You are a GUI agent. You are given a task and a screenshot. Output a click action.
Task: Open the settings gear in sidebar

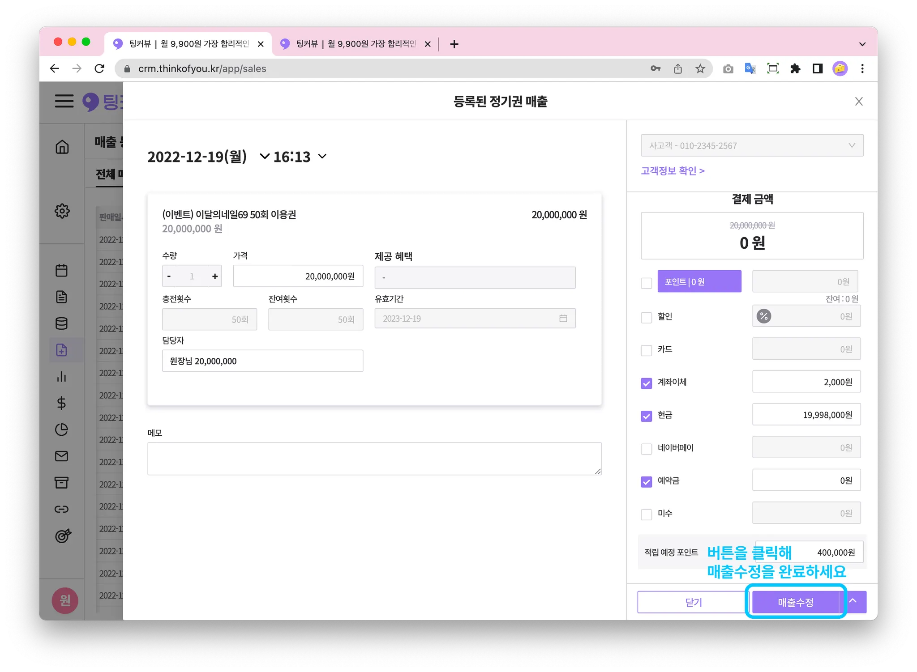pyautogui.click(x=62, y=211)
